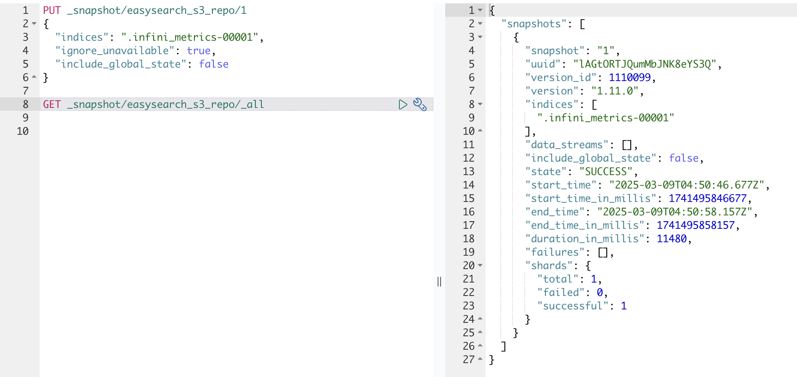
Task: Click the "failures" key in response
Action: (555, 252)
